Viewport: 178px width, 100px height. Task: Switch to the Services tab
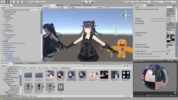point(150,5)
